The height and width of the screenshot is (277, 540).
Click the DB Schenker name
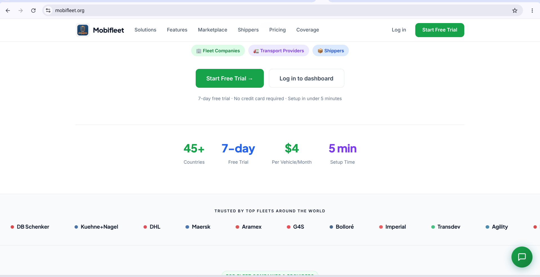33,227
